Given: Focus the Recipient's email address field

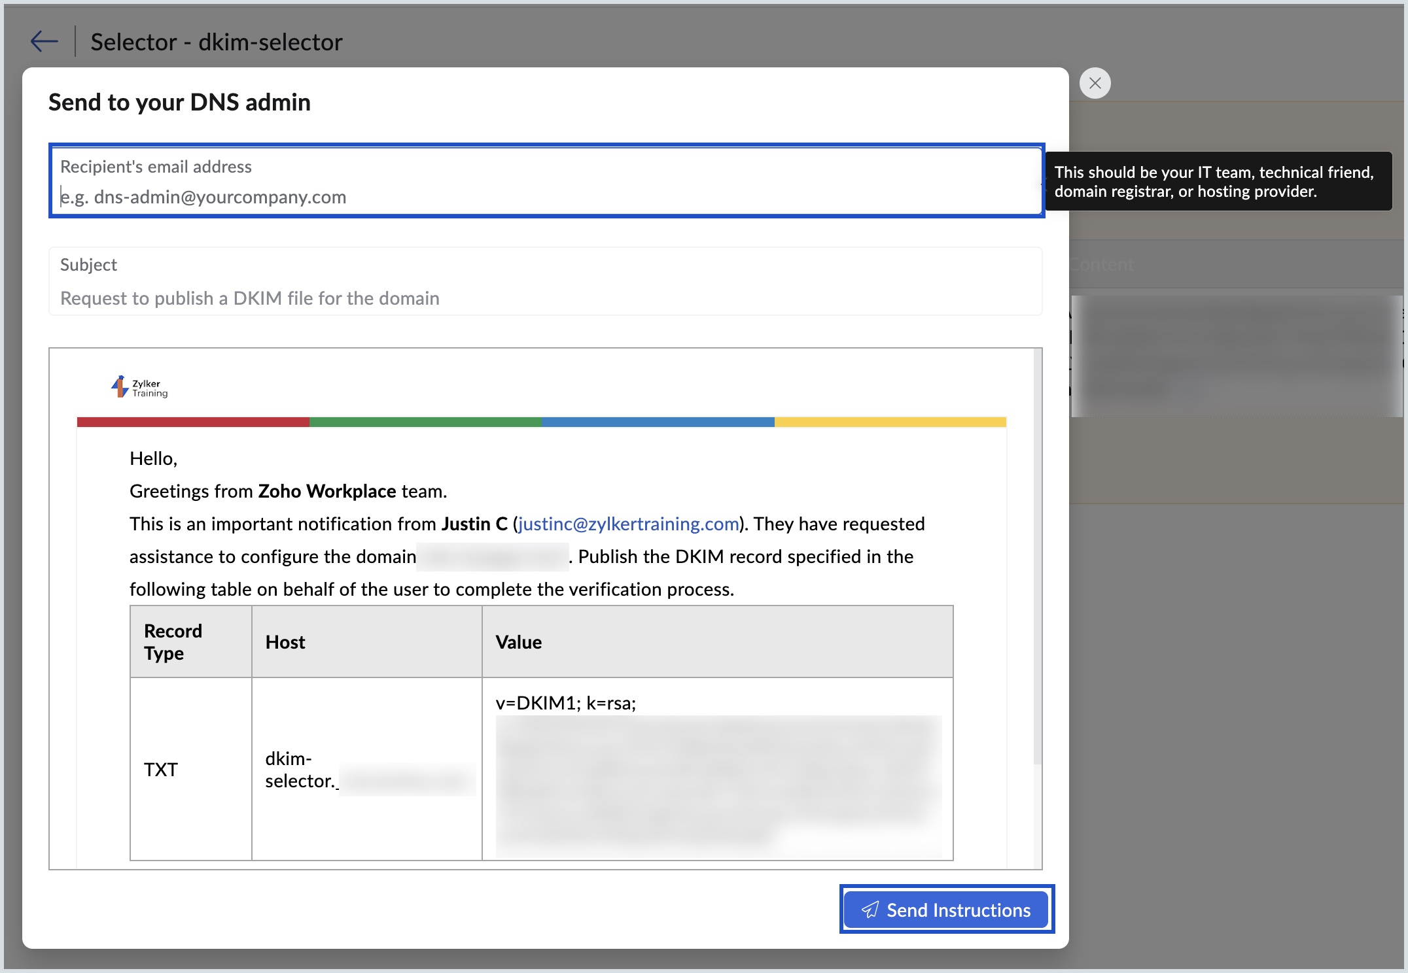Looking at the screenshot, I should click(546, 181).
